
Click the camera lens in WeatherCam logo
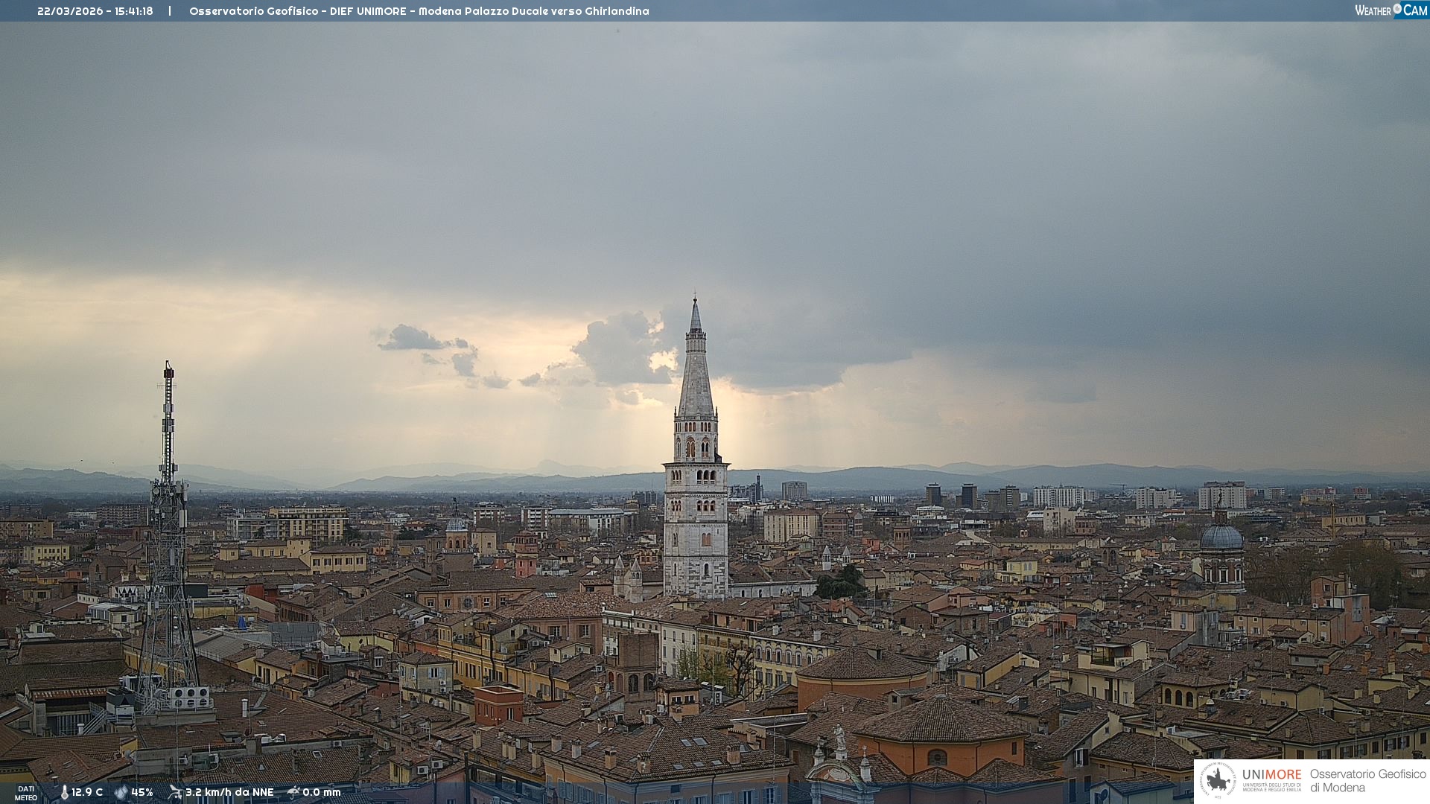coord(1397,9)
